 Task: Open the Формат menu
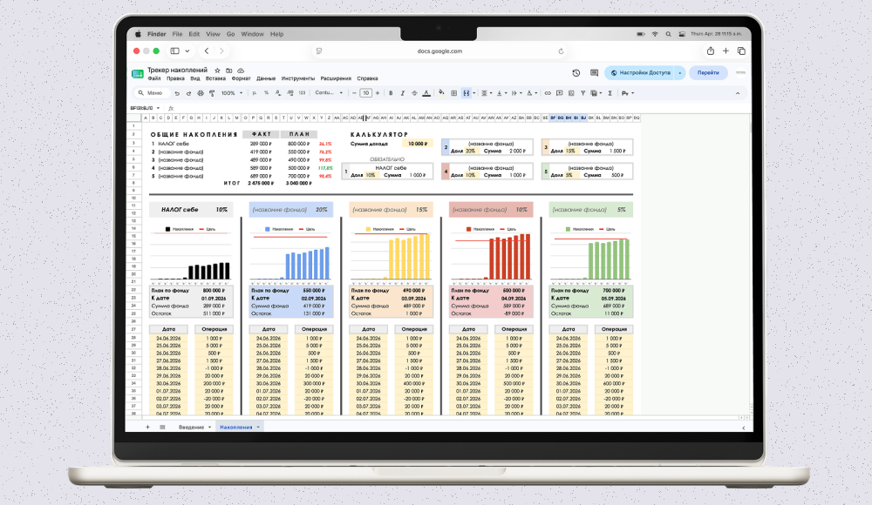pyautogui.click(x=241, y=78)
